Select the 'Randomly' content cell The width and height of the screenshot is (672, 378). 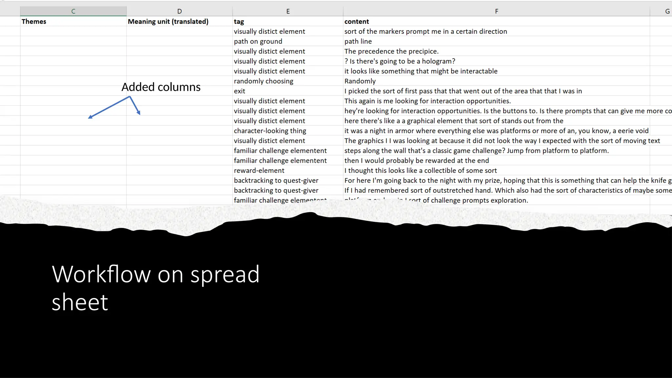496,81
